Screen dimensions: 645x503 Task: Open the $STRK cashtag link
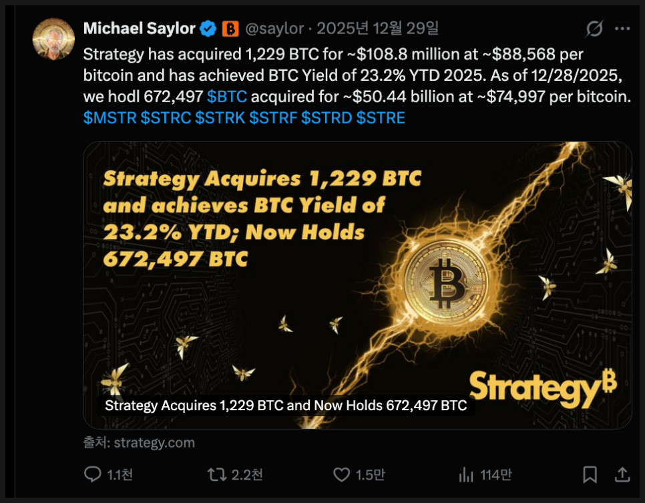coord(220,118)
